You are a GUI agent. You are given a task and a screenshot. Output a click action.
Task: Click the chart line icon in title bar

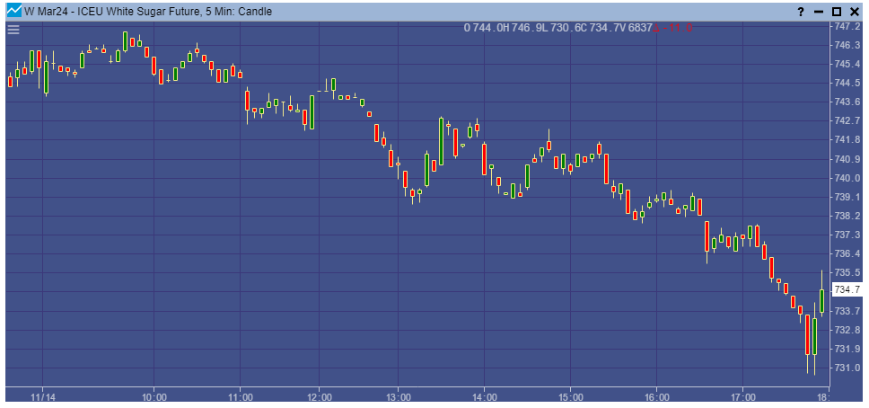(x=13, y=11)
